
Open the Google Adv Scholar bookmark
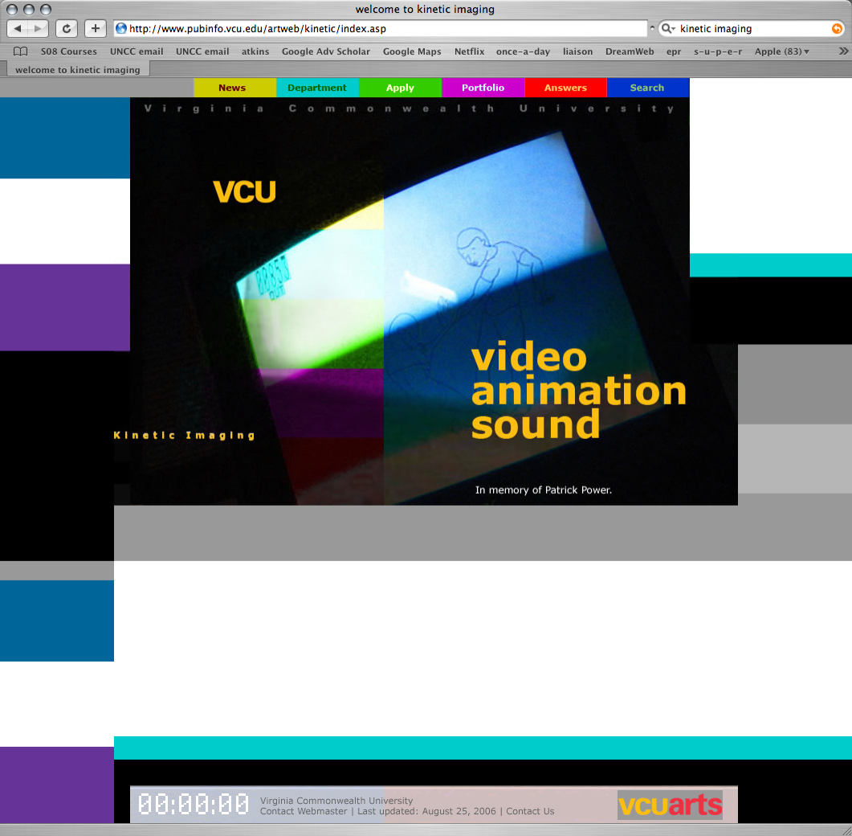click(x=325, y=51)
